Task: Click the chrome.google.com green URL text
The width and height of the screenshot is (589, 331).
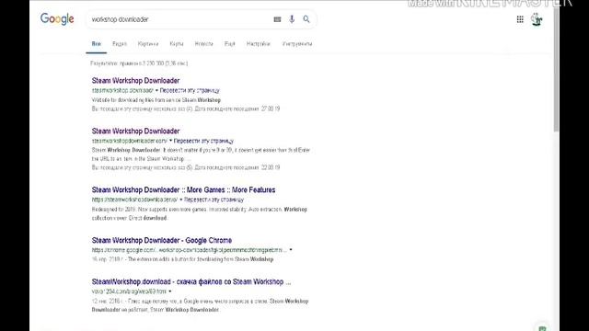Action: (x=189, y=250)
